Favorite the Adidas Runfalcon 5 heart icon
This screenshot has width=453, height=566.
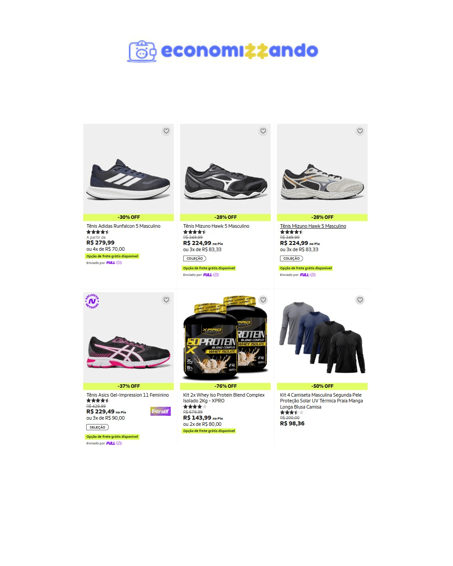pos(166,131)
